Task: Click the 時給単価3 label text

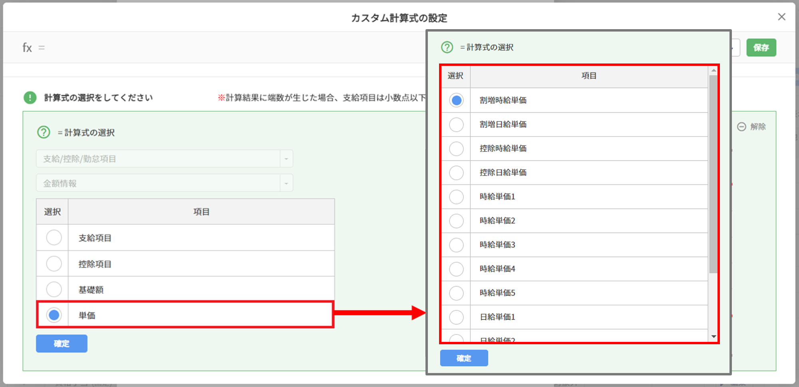Action: point(497,245)
